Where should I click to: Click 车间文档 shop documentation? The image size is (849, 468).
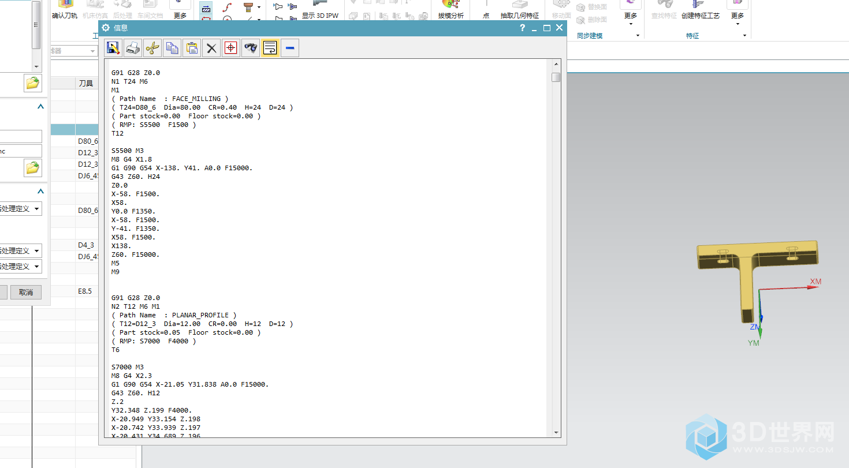coord(150,10)
